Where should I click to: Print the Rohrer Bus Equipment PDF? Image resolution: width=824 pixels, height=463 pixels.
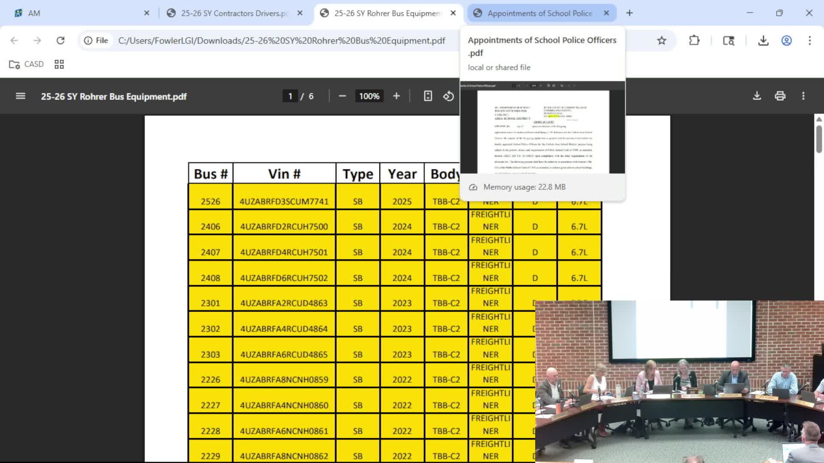pyautogui.click(x=780, y=96)
